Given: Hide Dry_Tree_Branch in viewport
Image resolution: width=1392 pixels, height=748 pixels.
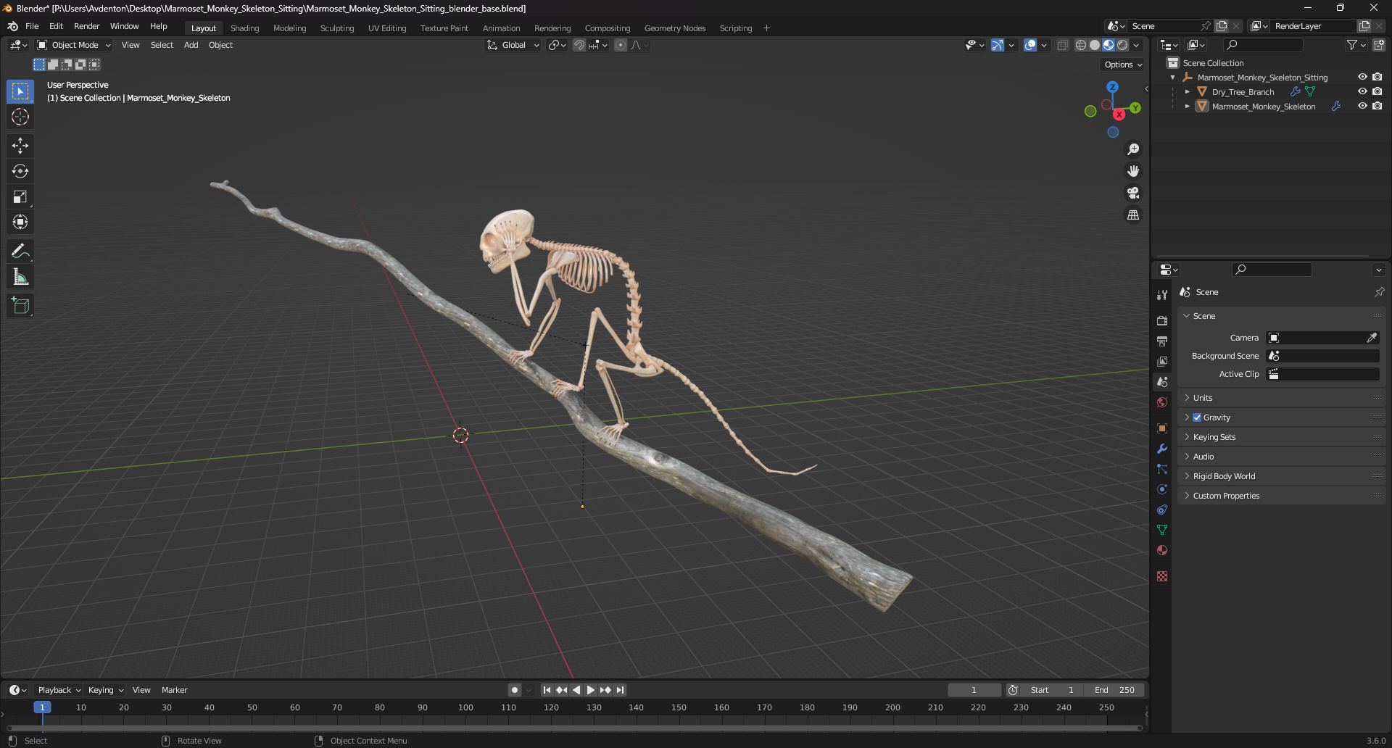Looking at the screenshot, I should (x=1362, y=91).
